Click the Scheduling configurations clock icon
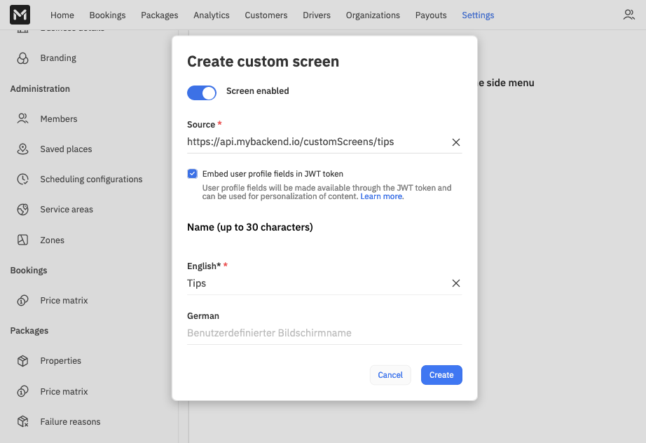Viewport: 646px width, 443px height. click(22, 179)
